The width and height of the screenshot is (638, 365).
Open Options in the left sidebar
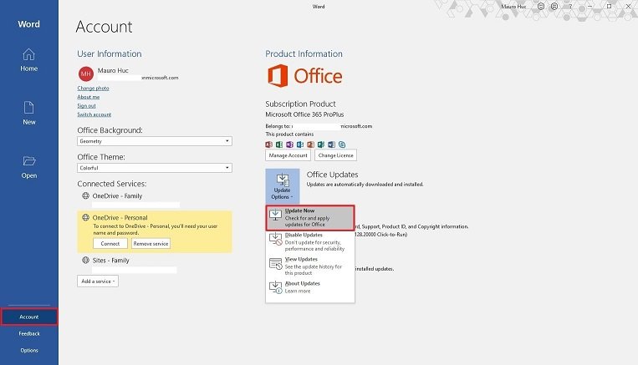point(28,350)
